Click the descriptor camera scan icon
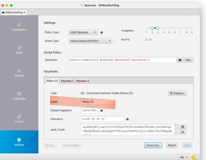206x160 pixels. point(180,60)
